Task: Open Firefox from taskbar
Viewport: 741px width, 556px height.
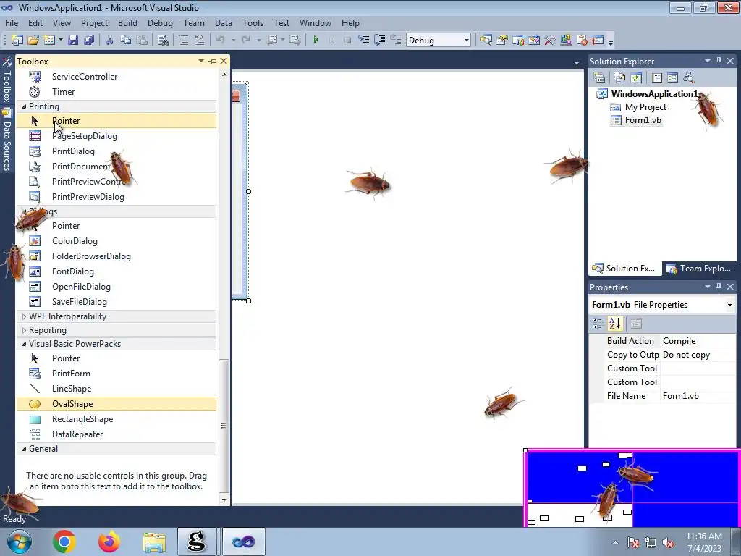Action: point(109,542)
